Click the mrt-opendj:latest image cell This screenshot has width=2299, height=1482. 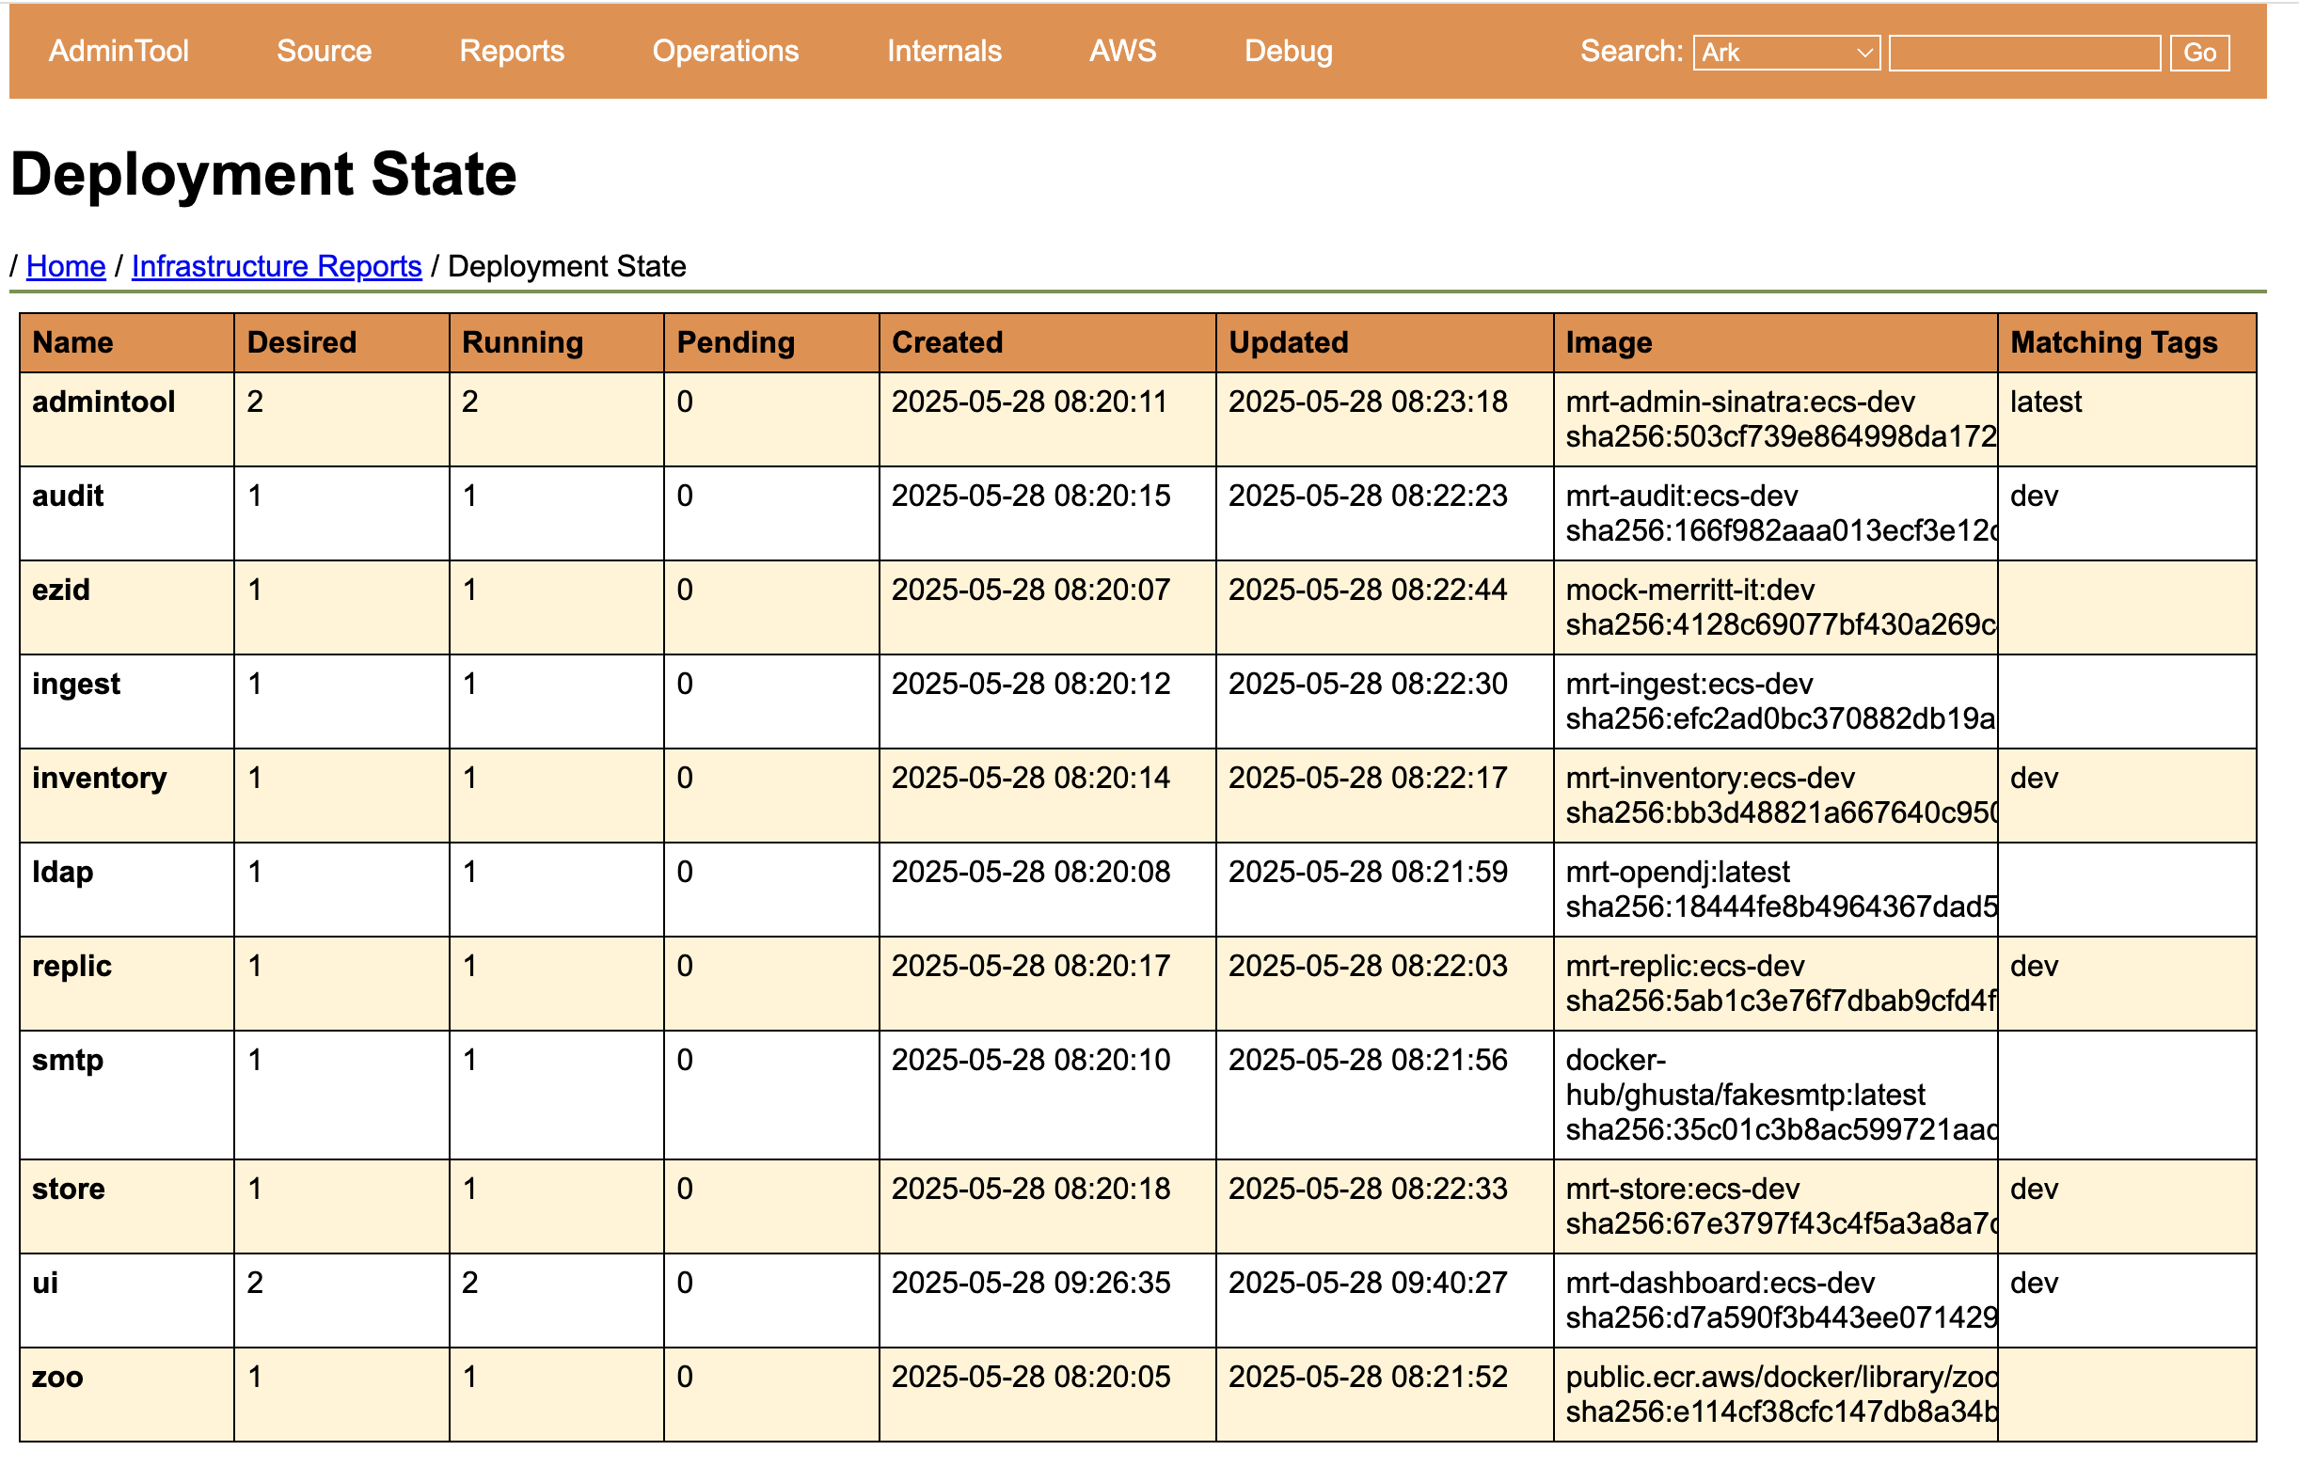point(1775,891)
